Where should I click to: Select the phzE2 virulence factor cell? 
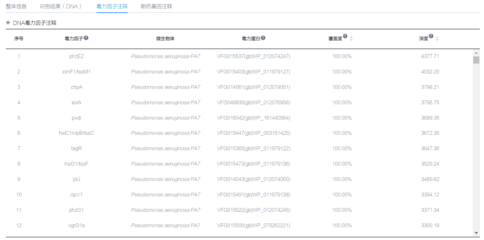tap(76, 56)
